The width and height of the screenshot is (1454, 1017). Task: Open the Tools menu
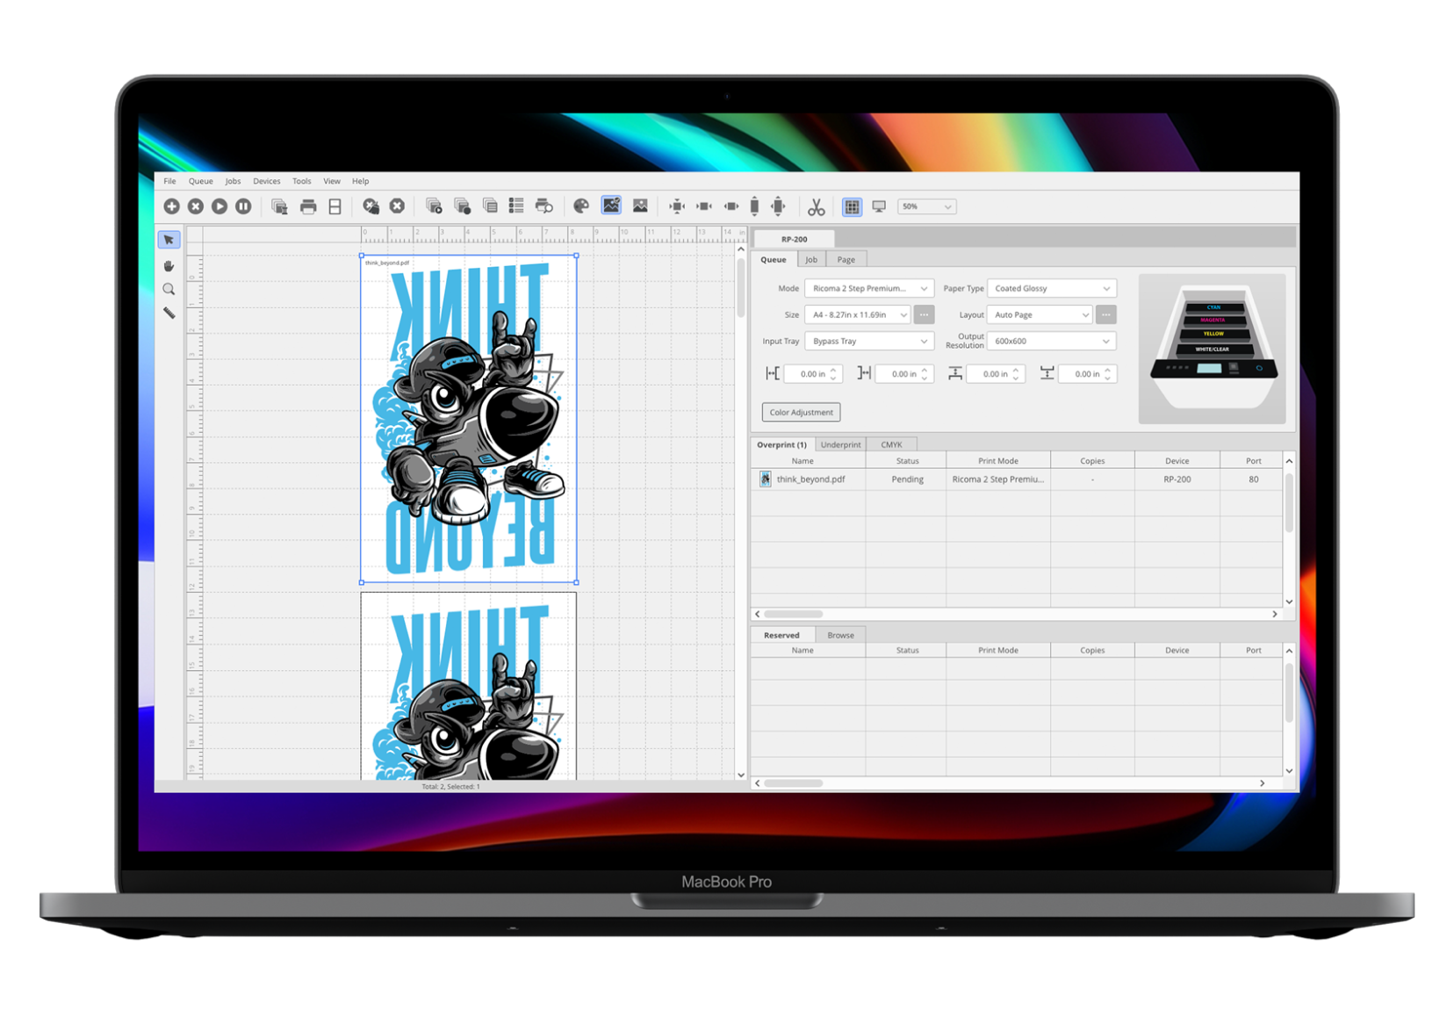(301, 181)
